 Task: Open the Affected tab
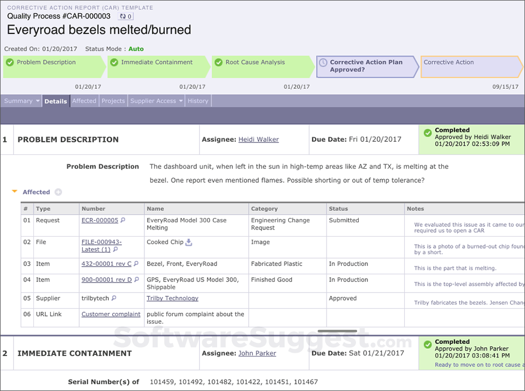(84, 101)
